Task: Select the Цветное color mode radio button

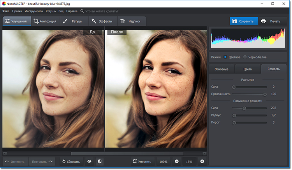Action: coord(225,57)
